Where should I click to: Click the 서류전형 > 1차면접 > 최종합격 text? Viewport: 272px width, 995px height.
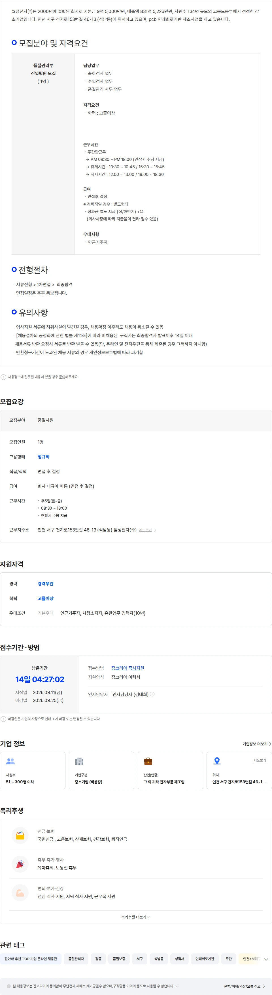coord(44,284)
